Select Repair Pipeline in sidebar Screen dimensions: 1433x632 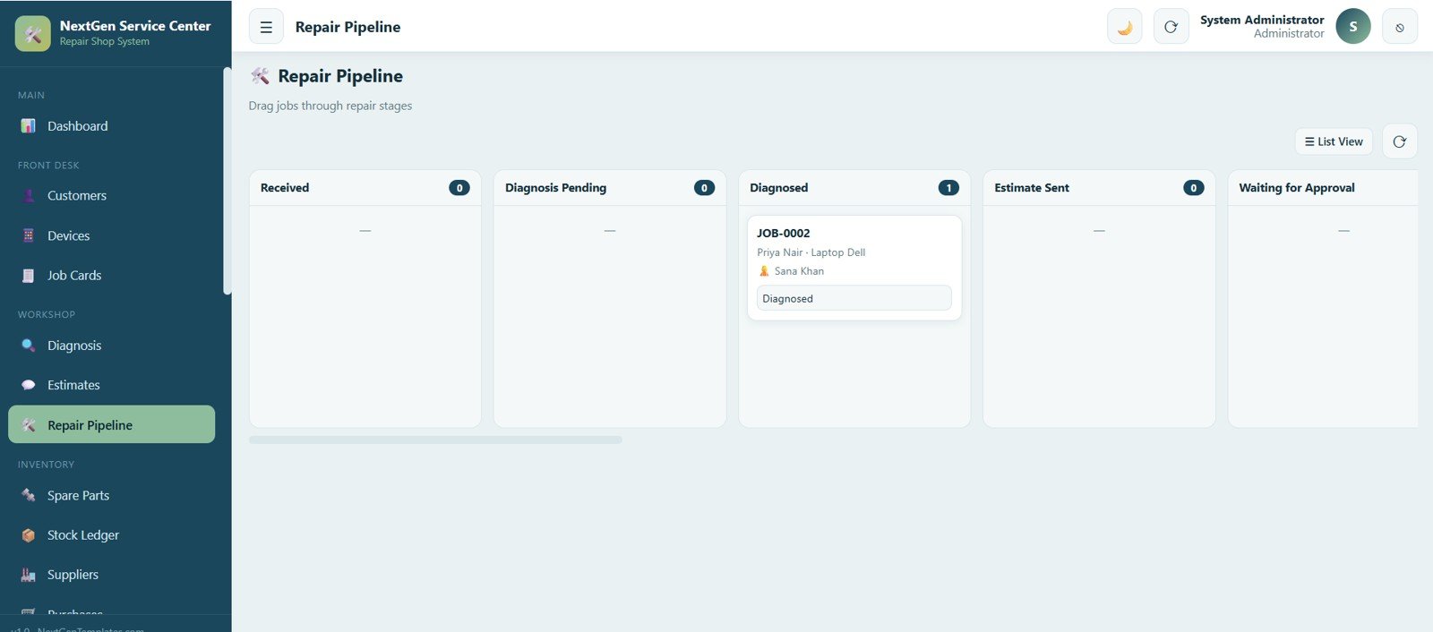point(111,424)
